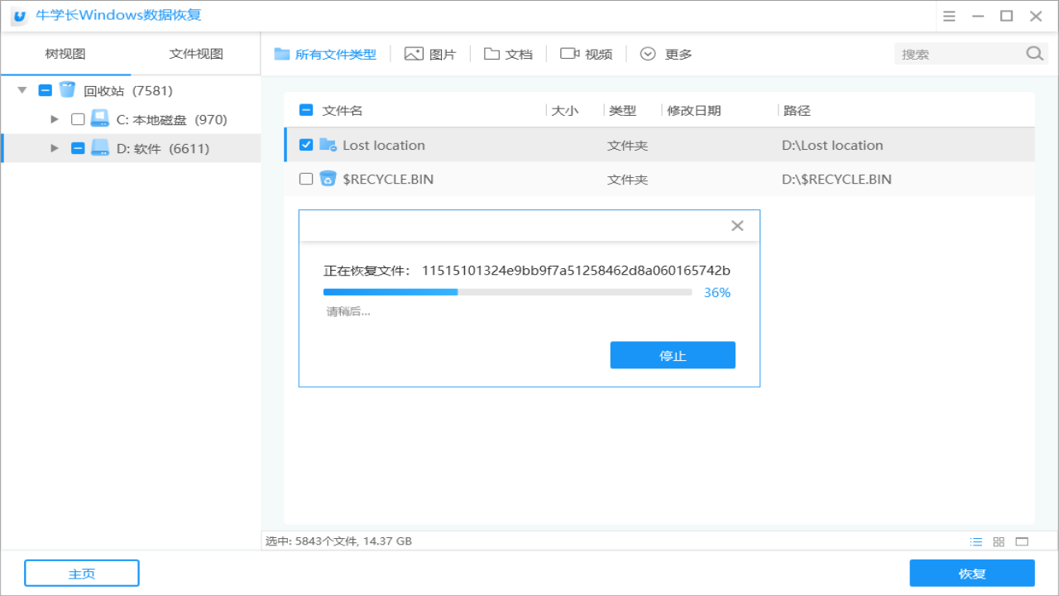
Task: Switch to grid view at bottom right
Action: 999,541
